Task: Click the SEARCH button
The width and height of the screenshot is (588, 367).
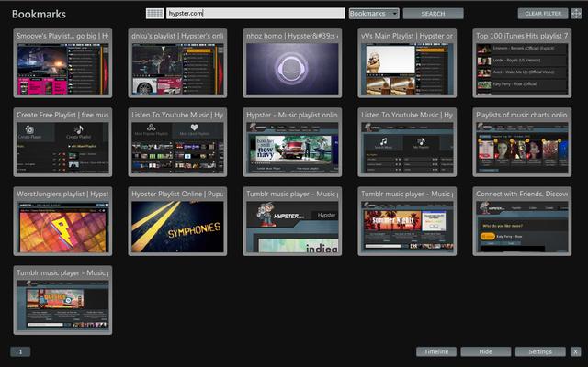Action: coord(433,14)
